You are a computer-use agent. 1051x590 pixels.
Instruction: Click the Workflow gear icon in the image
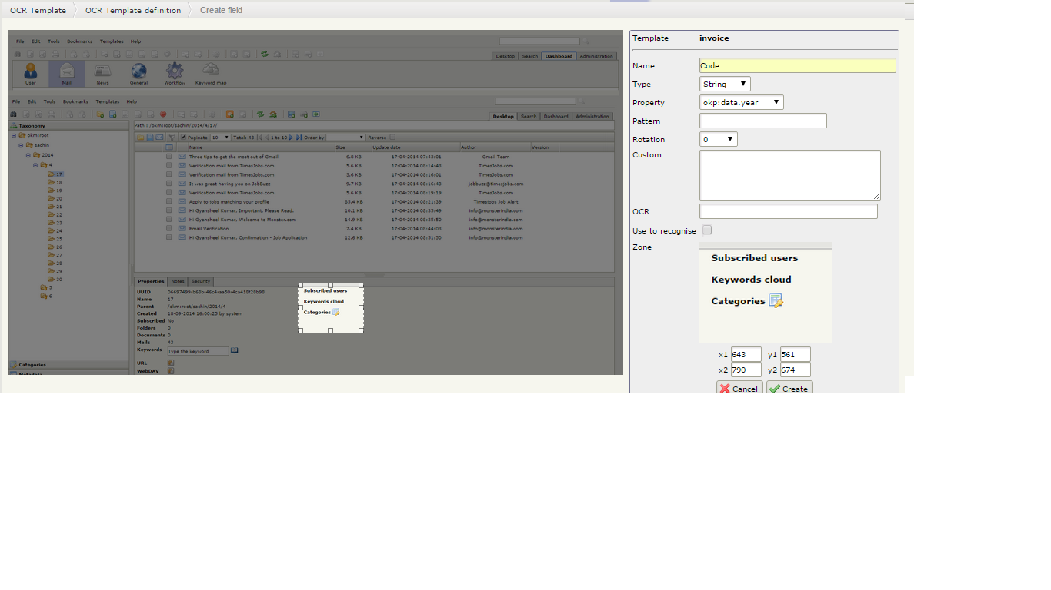click(175, 71)
